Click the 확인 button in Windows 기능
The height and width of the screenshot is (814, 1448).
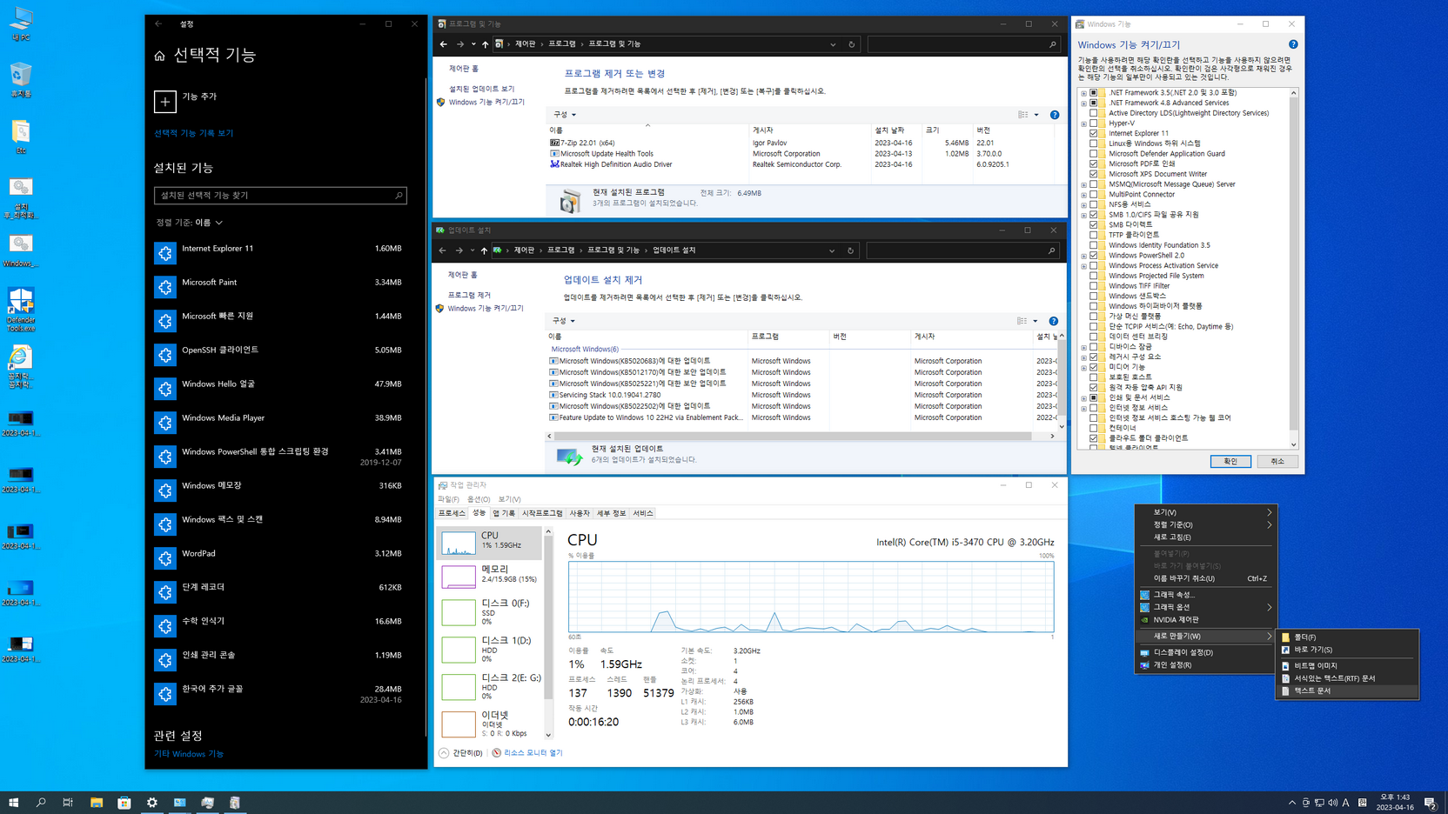tap(1230, 462)
